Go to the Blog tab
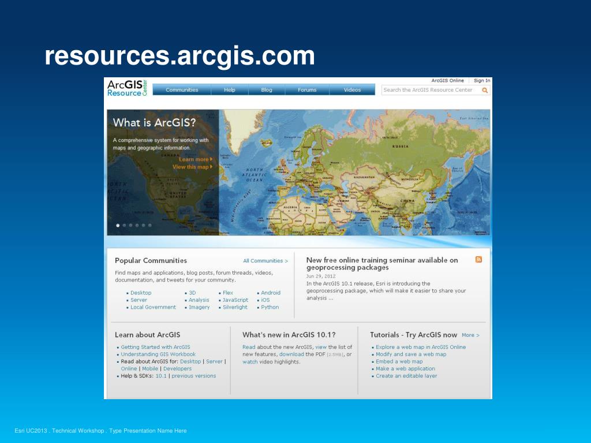 [267, 90]
